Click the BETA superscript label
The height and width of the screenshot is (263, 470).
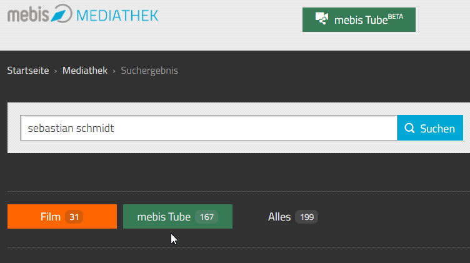(395, 14)
